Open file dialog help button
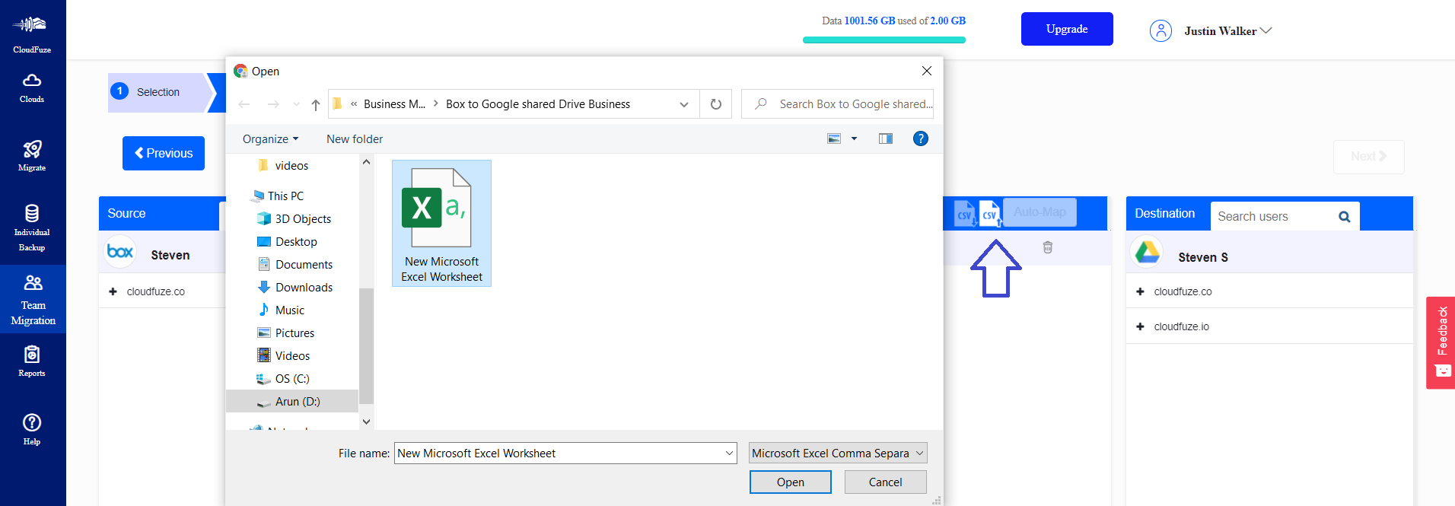The image size is (1455, 506). click(921, 138)
